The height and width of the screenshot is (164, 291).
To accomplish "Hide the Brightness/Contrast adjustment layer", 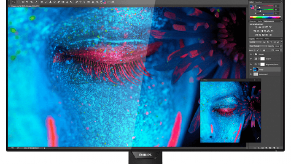I will [251, 64].
